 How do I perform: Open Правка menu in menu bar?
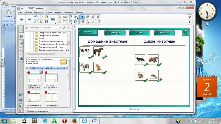[x=29, y=12]
